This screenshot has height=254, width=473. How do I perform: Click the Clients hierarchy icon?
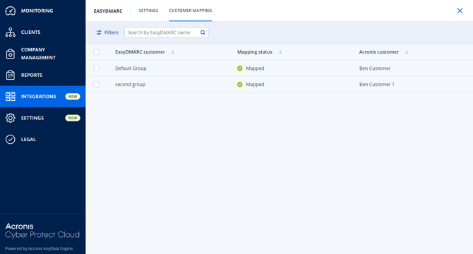click(x=11, y=32)
